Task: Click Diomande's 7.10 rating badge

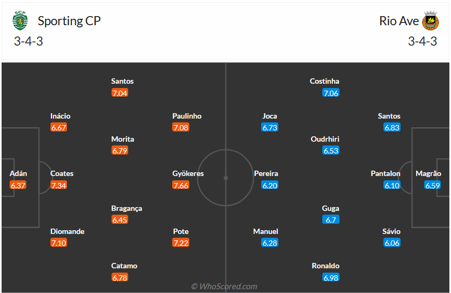Action: tap(59, 243)
